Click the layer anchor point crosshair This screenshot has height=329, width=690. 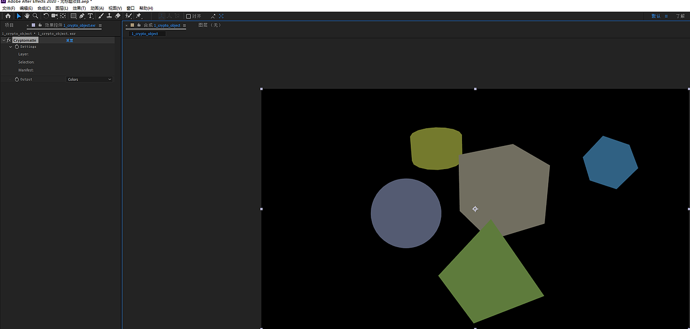point(475,209)
